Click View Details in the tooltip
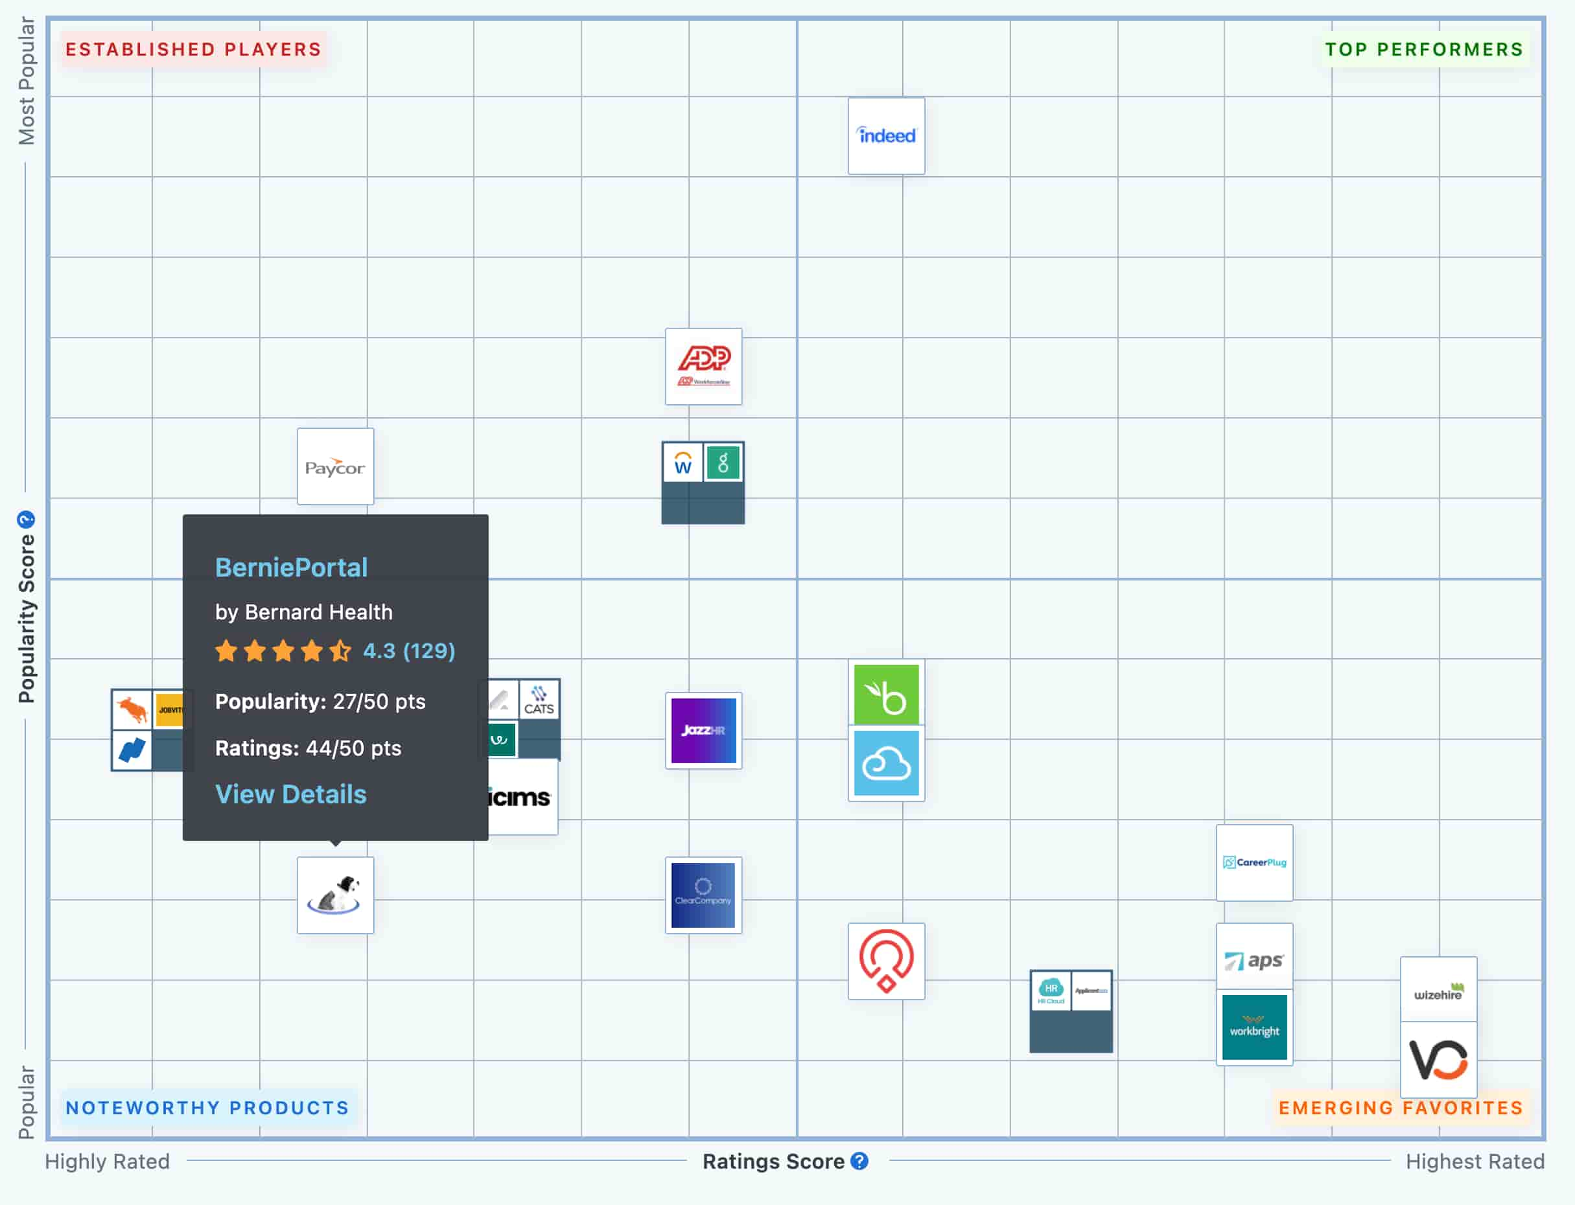Screen dimensions: 1575x1205 click(290, 794)
